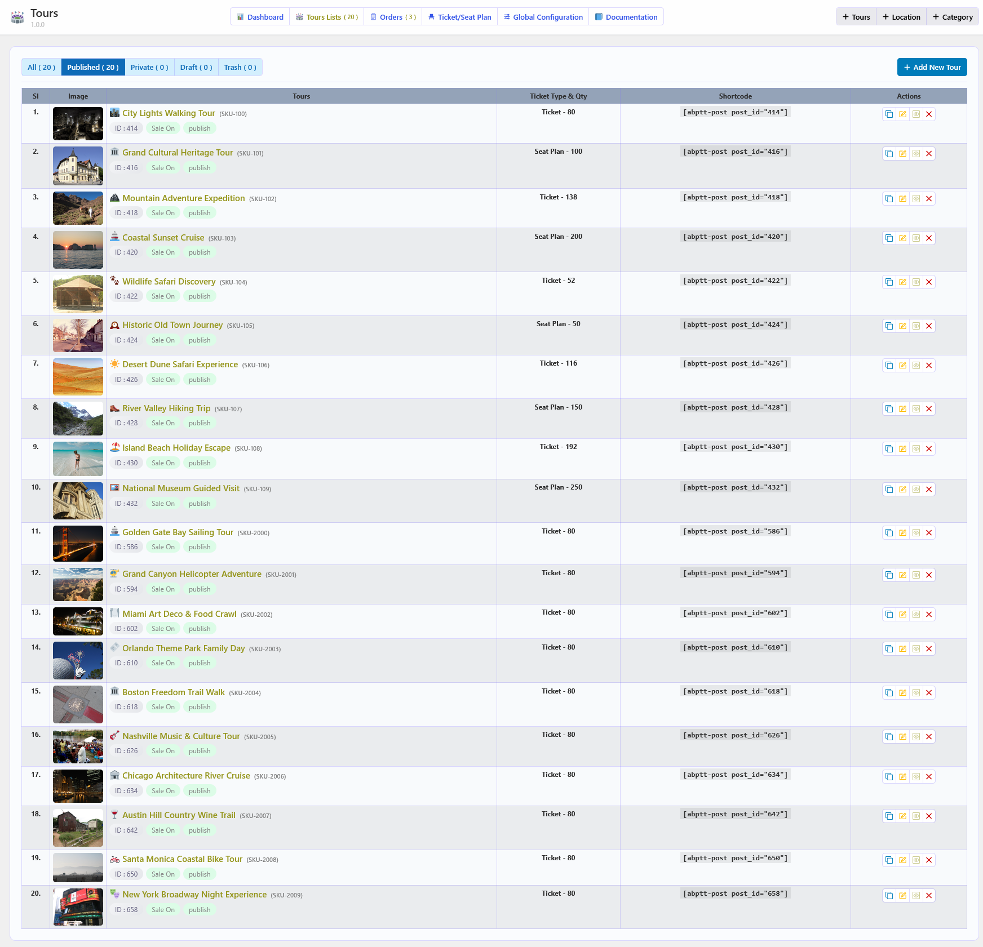Show Private (0) tours tab
Viewport: 983px width, 947px height.
pyautogui.click(x=149, y=68)
